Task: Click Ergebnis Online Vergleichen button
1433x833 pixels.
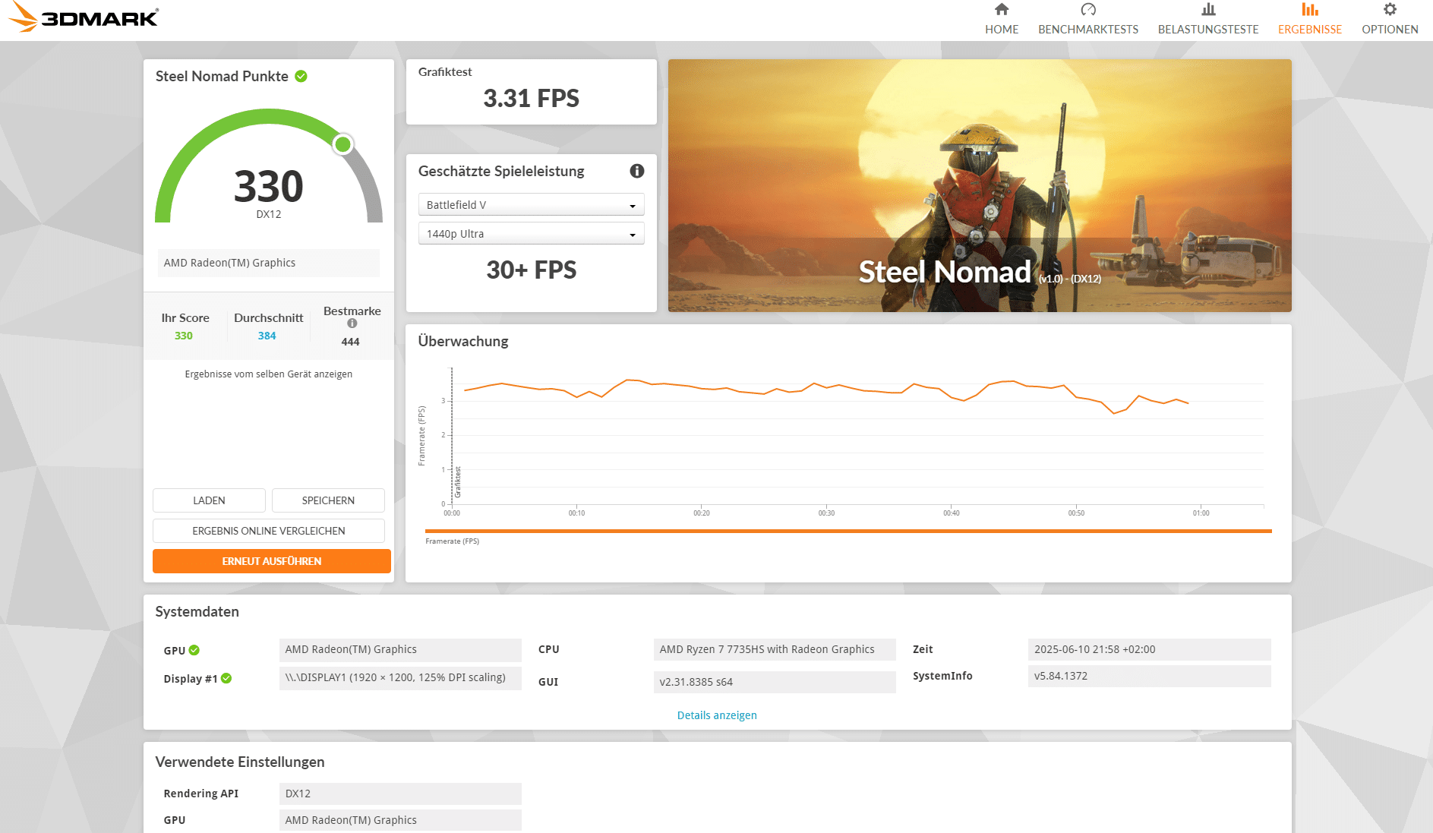Action: pyautogui.click(x=268, y=531)
